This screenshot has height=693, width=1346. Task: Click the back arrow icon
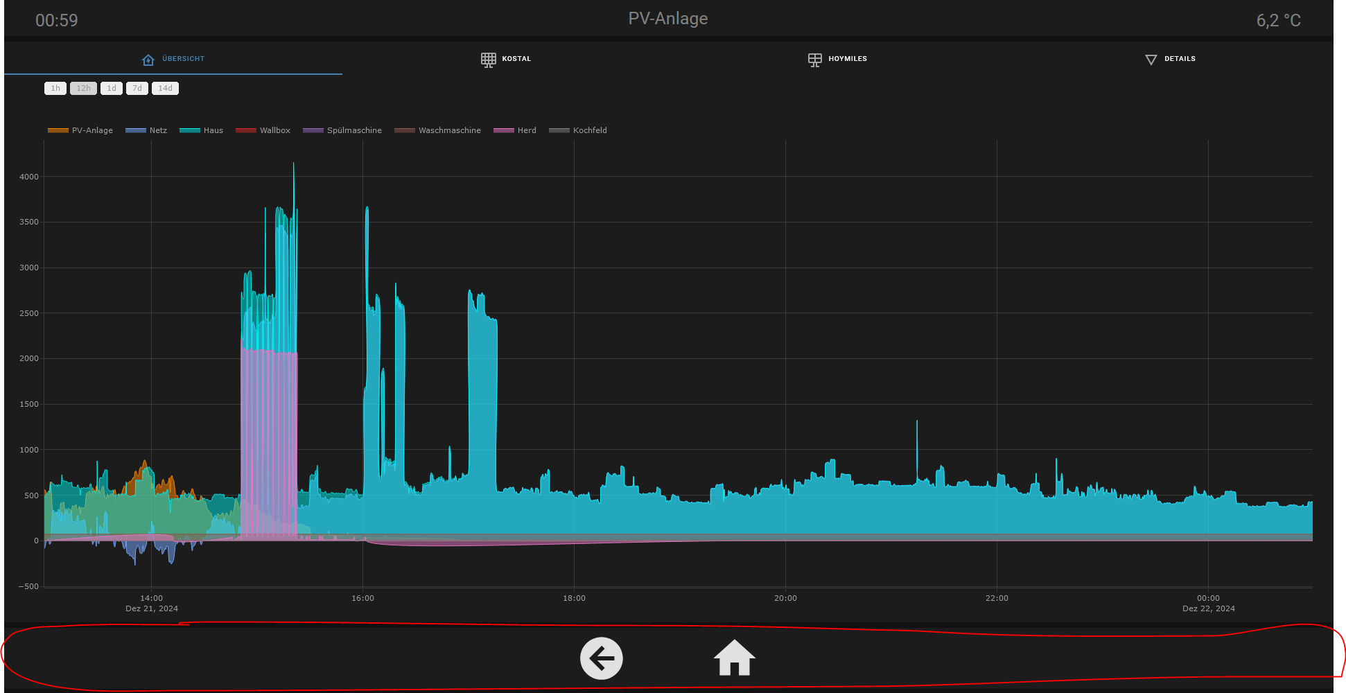tap(601, 658)
